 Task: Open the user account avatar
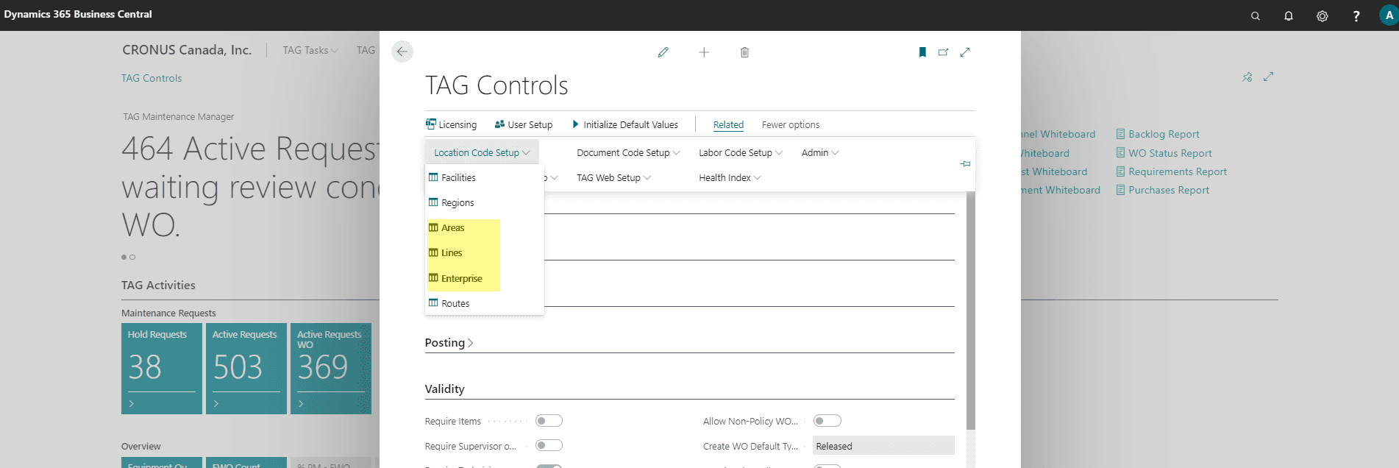(1389, 15)
